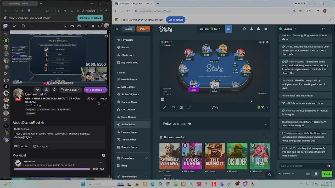Send the Stake chat message
Screen dimensions: 335x188
327,174
